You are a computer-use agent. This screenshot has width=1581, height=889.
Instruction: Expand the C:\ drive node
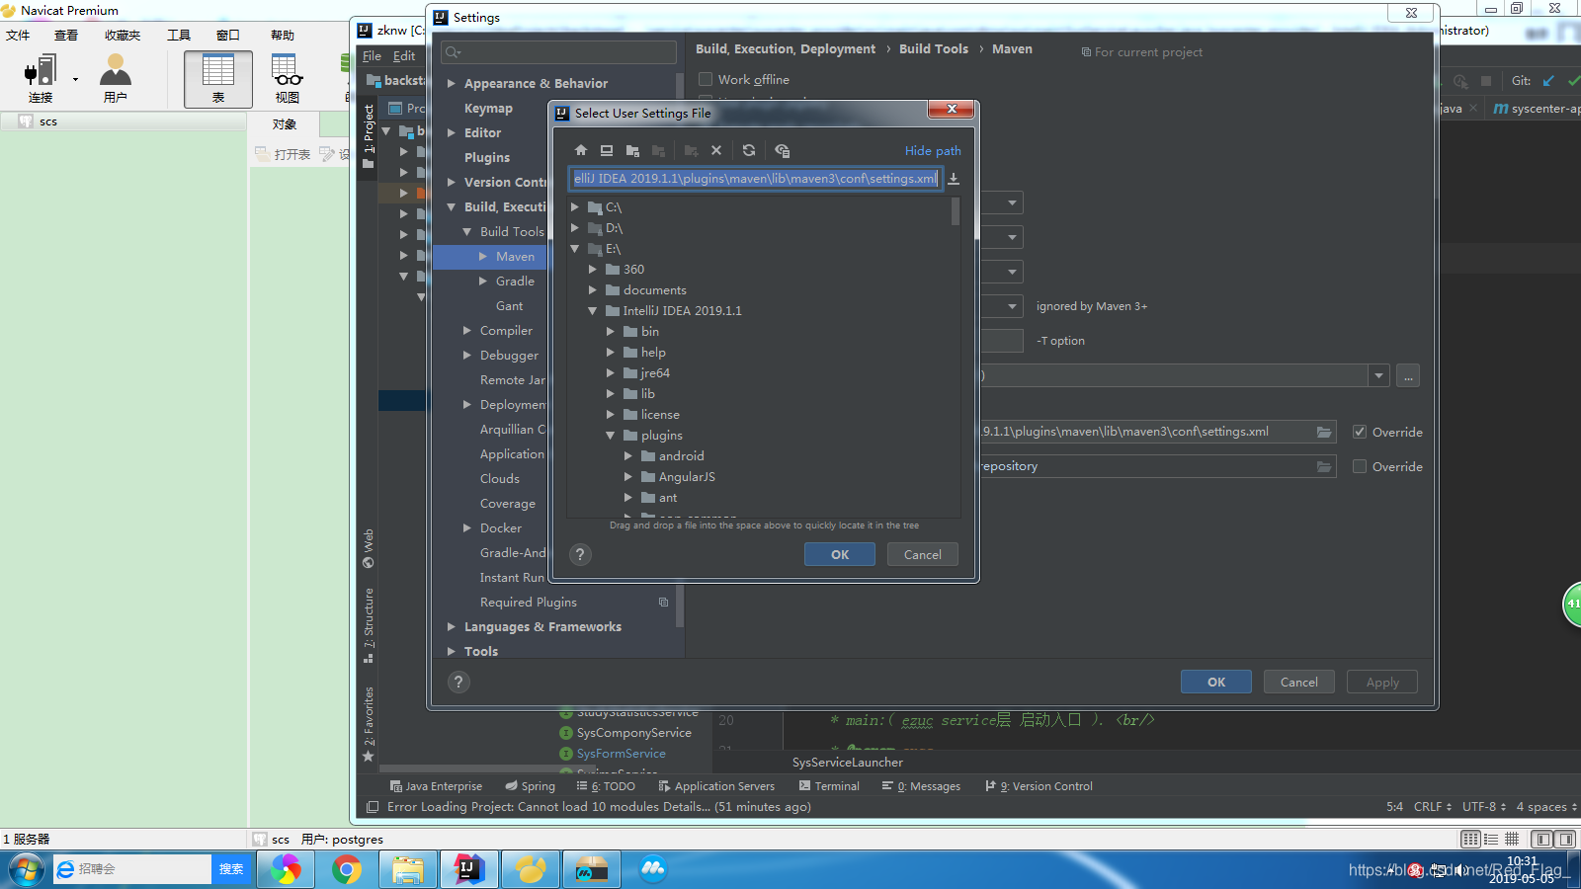(x=575, y=207)
